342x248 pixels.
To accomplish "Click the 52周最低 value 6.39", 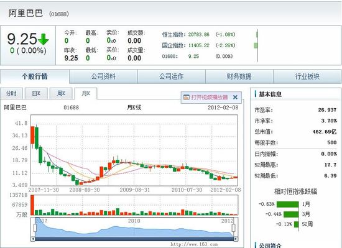I will (x=330, y=176).
